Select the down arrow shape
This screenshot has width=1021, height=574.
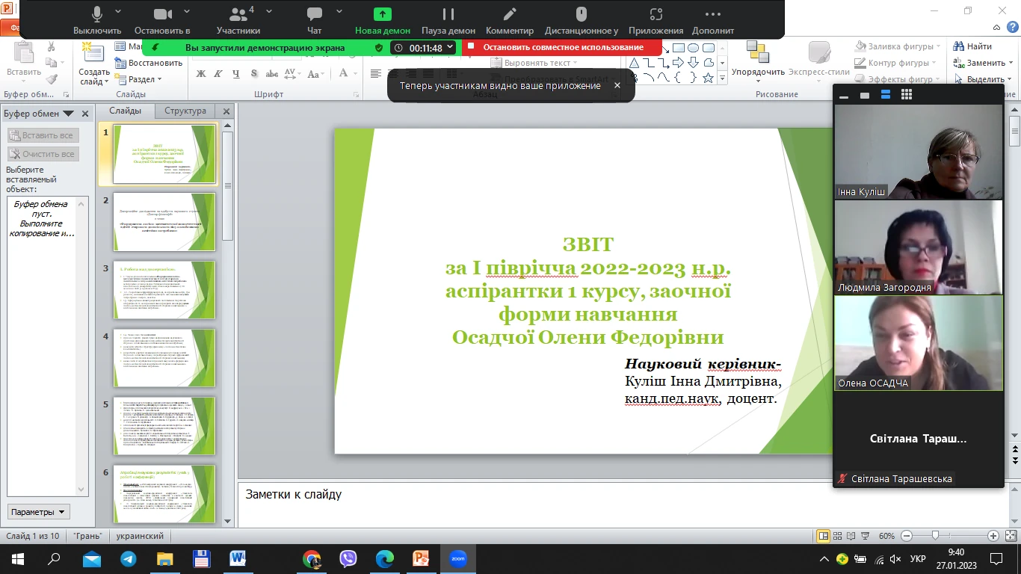click(693, 63)
